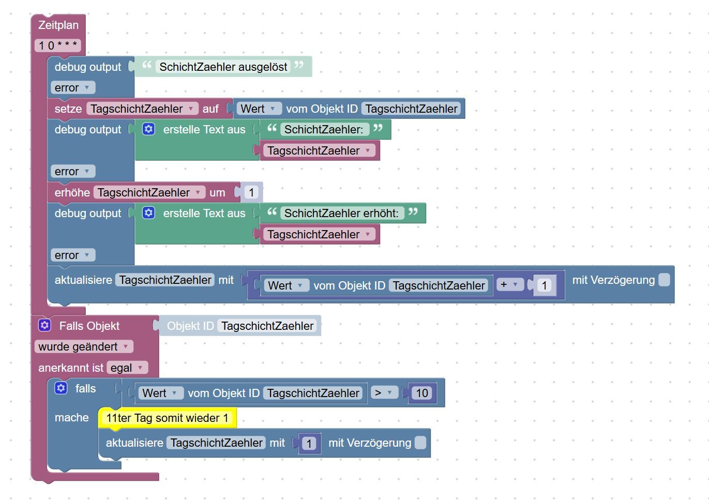
Task: Edit the text field "SchichtZaehler:"
Action: pos(324,129)
